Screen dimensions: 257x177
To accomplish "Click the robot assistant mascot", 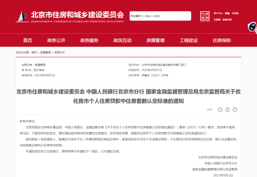I will coord(252,27).
